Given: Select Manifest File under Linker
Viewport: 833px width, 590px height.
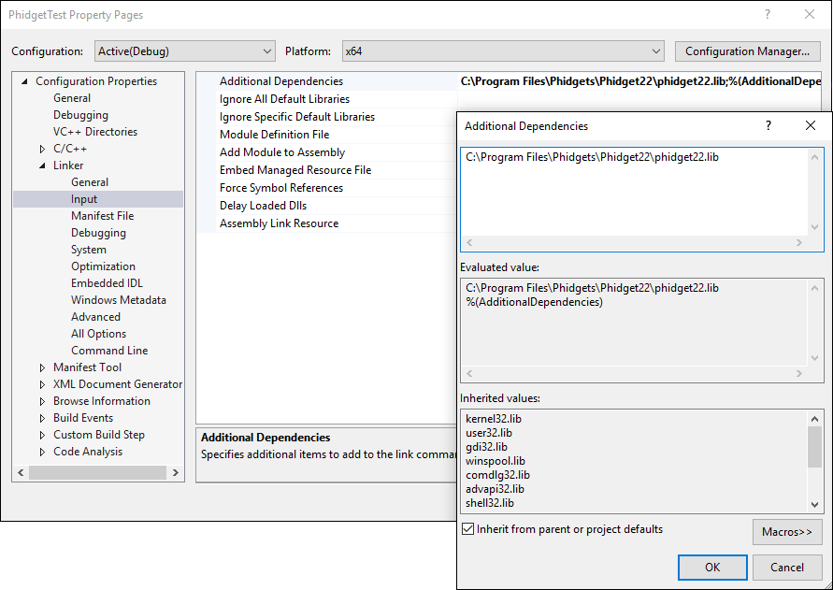Looking at the screenshot, I should [x=102, y=216].
